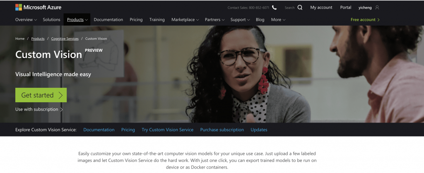This screenshot has width=424, height=173.
Task: Open the Try Custom Vision Service link
Action: (167, 130)
